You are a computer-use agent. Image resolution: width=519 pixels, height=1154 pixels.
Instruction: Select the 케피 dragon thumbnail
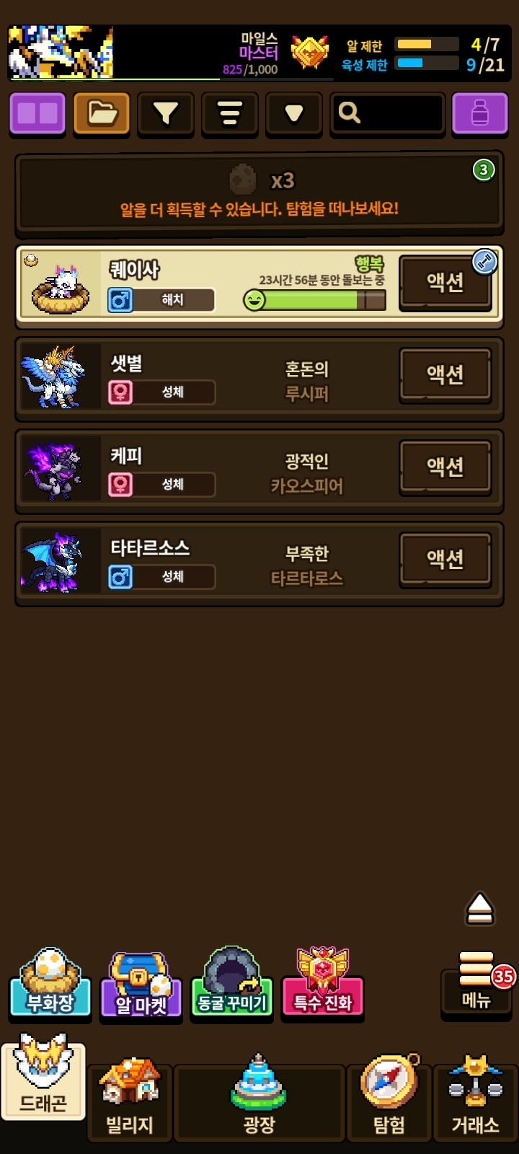[61, 469]
